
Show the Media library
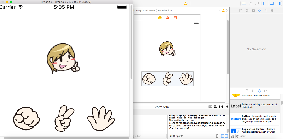coord(266,91)
